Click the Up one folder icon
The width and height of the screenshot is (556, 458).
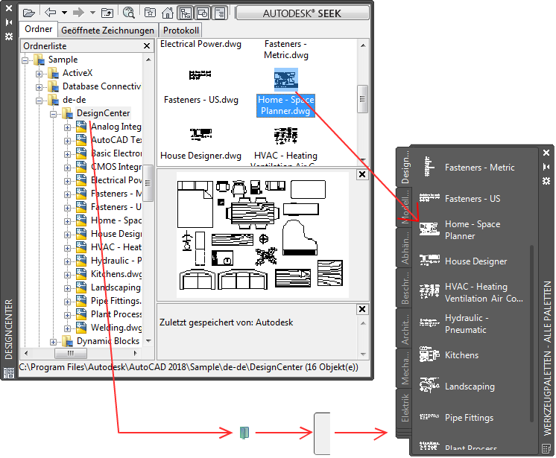[x=107, y=13]
